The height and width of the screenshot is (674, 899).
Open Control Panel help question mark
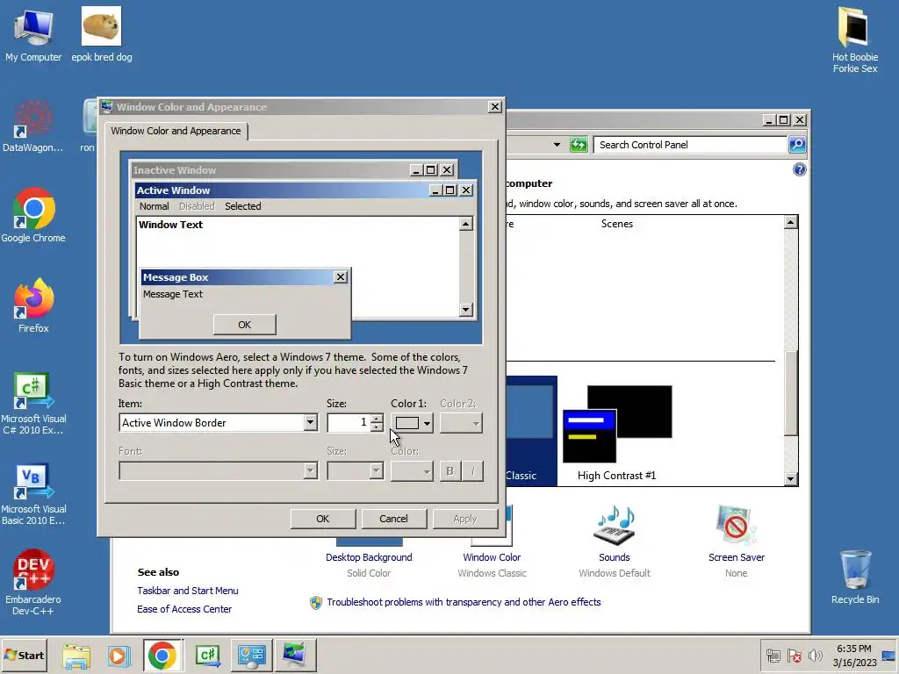click(x=799, y=169)
